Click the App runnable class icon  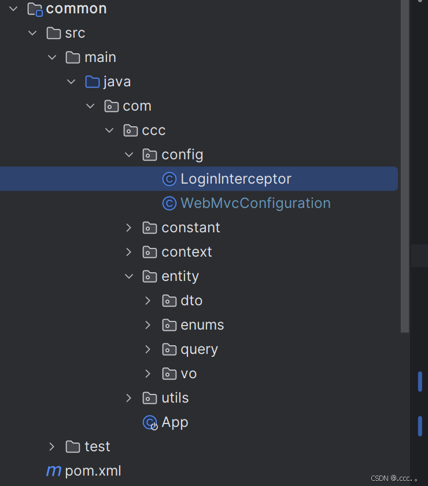pos(150,422)
